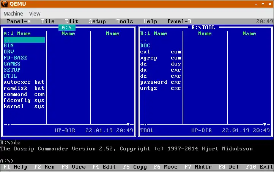Screen dimensions: 274x172
Task: Click UP-DIR in left panel status line
Action: coord(65,130)
